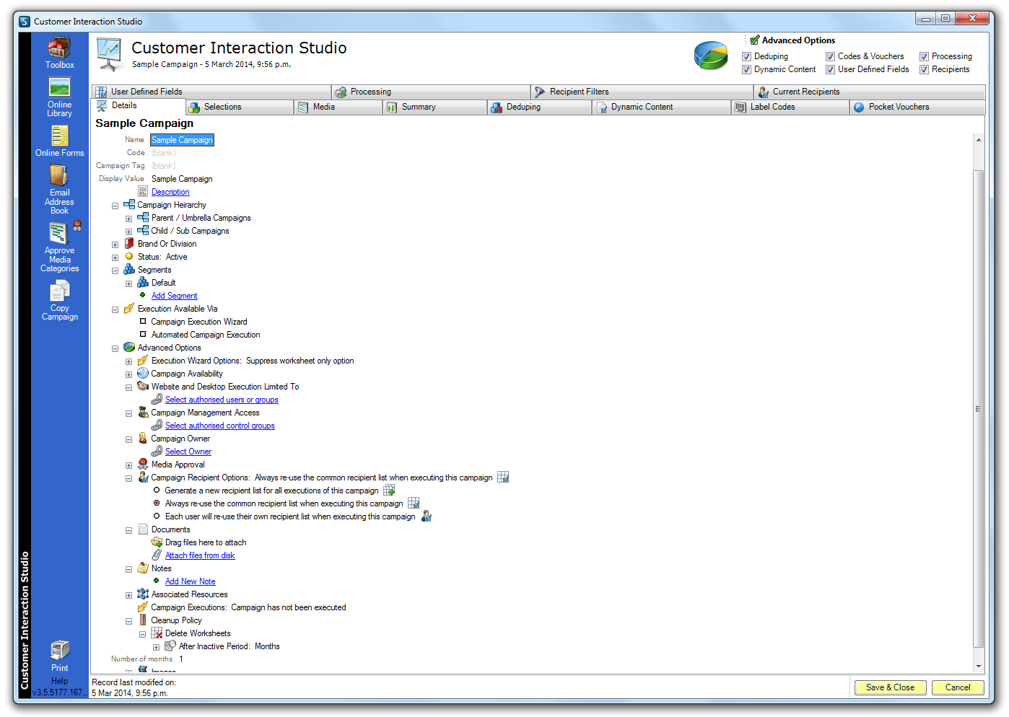Collapse the Segments node
The width and height of the screenshot is (1009, 717).
pos(115,270)
